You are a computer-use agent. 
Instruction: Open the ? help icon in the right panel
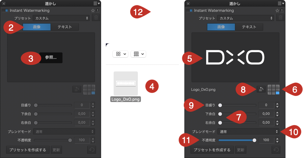[x=282, y=10]
